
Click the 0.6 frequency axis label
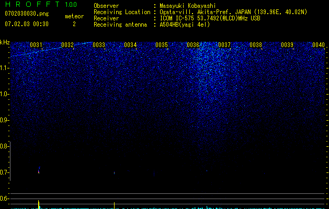(4, 199)
